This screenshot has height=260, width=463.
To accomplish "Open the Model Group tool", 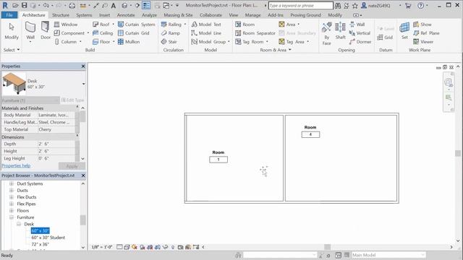I will coord(208,42).
